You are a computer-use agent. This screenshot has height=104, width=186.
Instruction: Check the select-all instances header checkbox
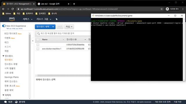click(x=37, y=40)
